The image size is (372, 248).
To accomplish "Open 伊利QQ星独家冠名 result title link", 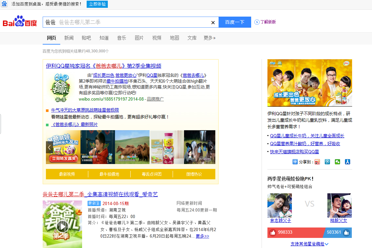I will (104, 66).
